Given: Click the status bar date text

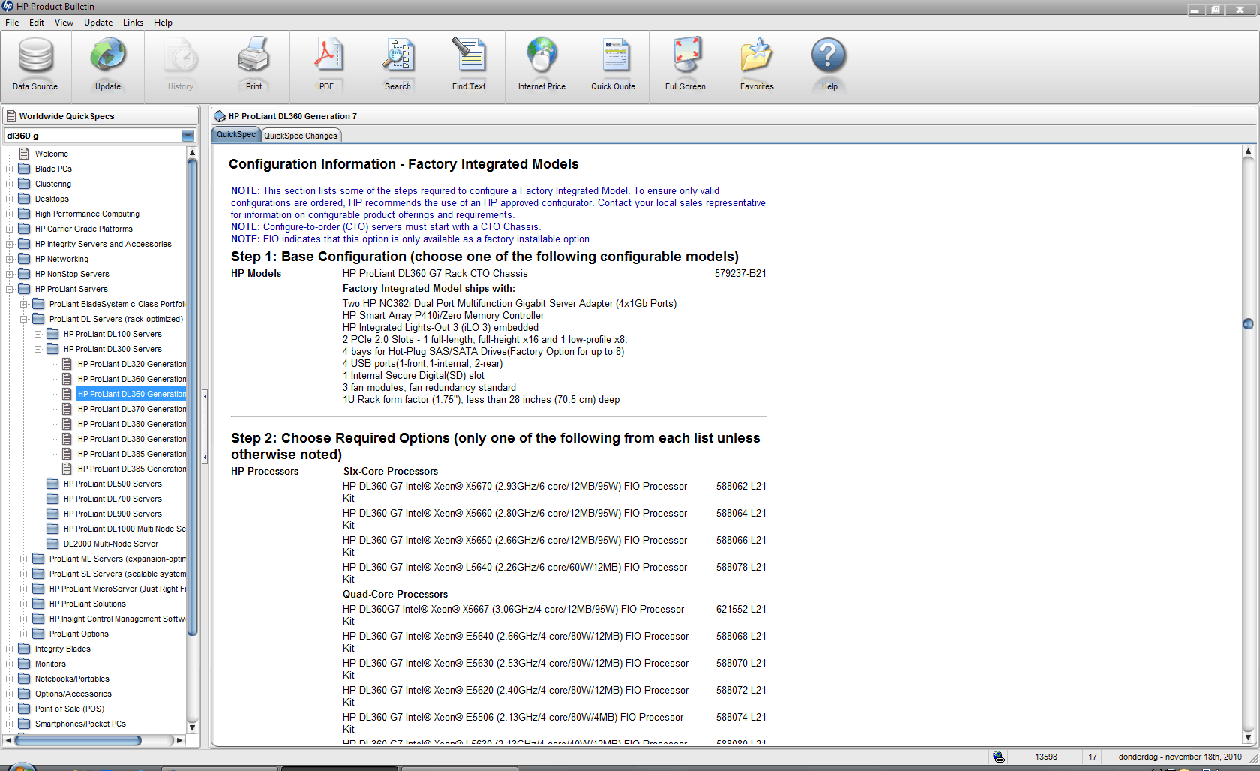Looking at the screenshot, I should pos(1180,757).
